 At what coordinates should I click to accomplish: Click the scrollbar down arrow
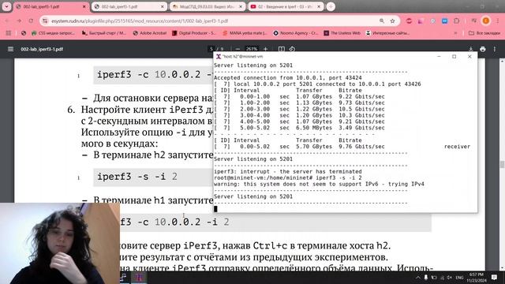[x=502, y=268]
